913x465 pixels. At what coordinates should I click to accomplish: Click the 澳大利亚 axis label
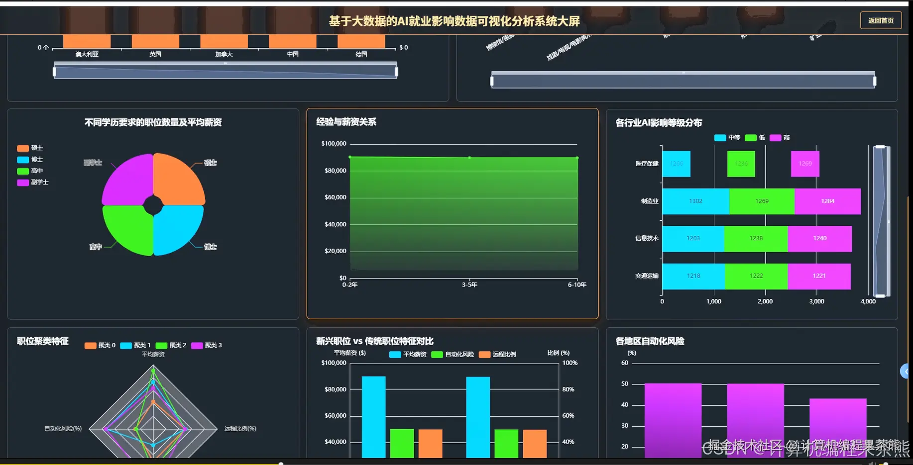point(87,54)
